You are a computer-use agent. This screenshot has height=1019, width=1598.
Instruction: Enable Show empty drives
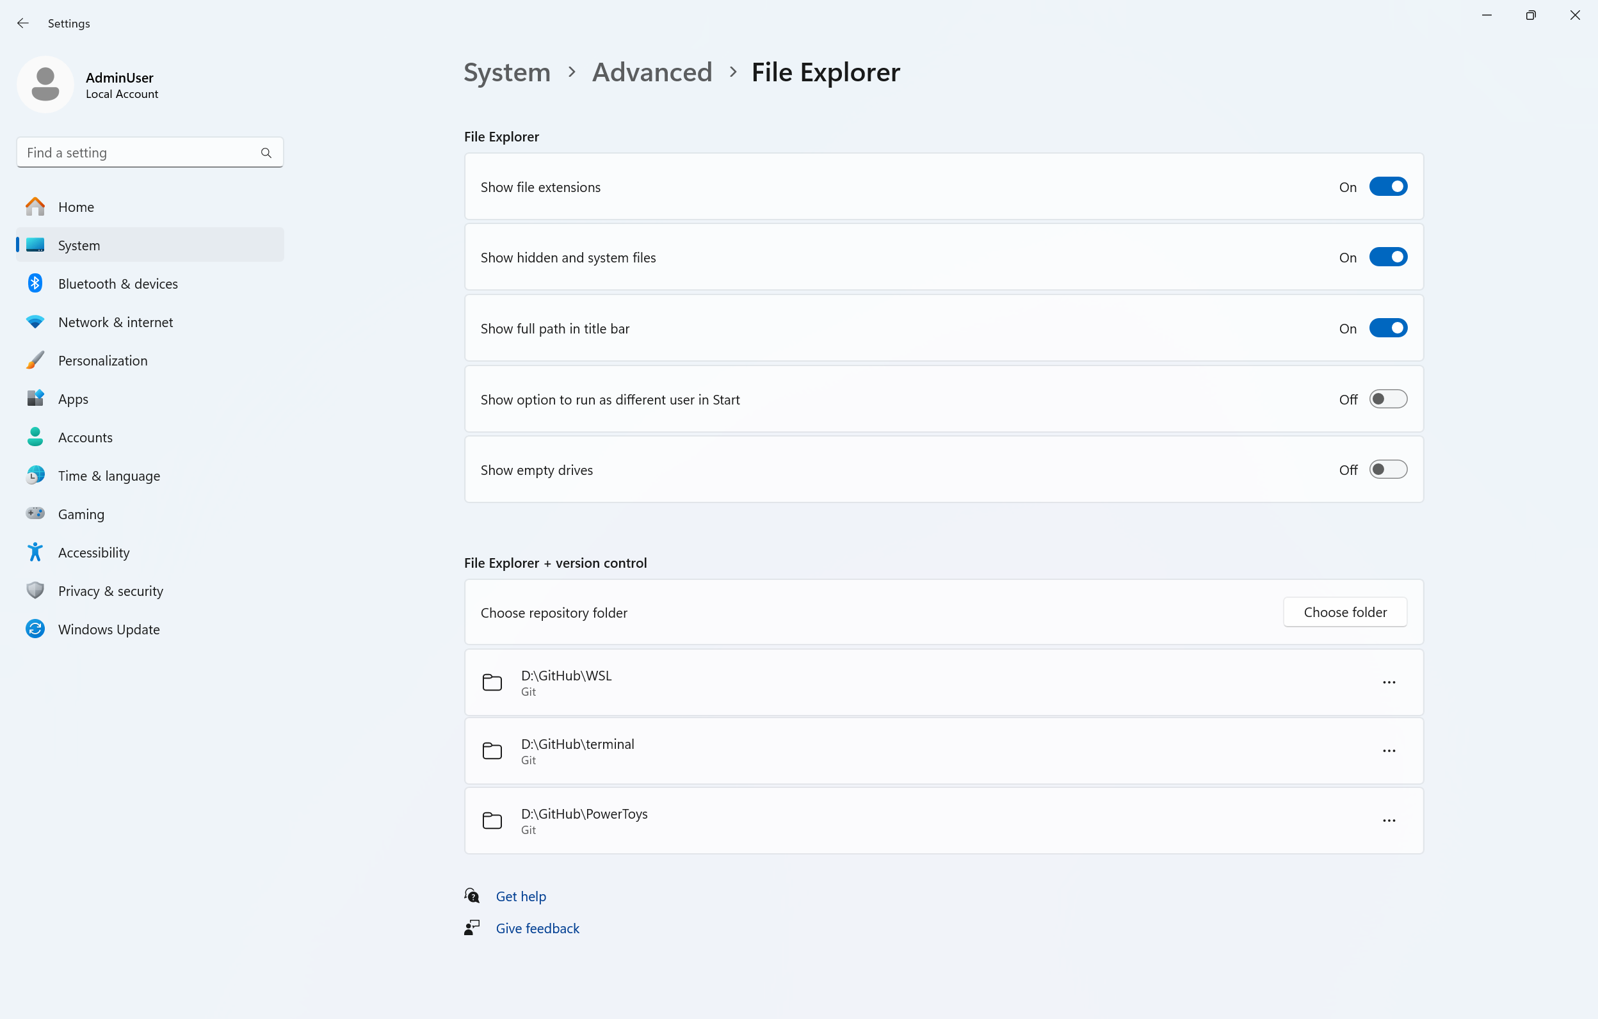coord(1389,469)
